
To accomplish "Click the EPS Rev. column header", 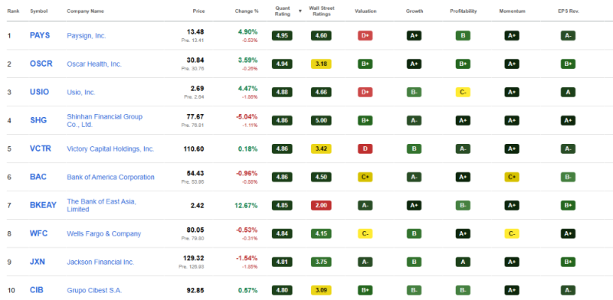I will (569, 11).
